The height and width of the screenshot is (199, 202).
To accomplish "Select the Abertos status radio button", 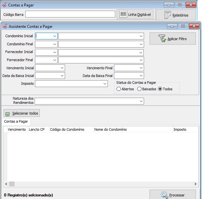I will click(118, 89).
